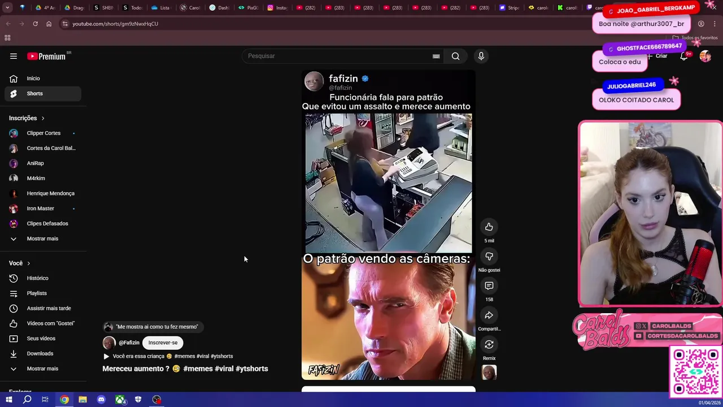Open Playlists in the sidebar
This screenshot has width=723, height=407.
pos(43,293)
